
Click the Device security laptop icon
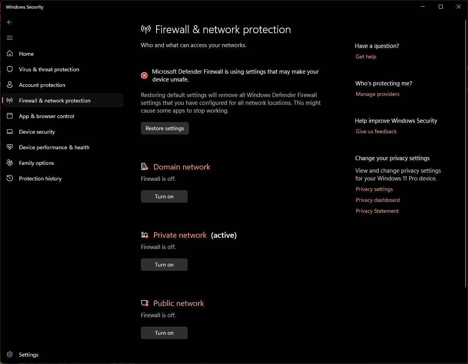click(10, 132)
